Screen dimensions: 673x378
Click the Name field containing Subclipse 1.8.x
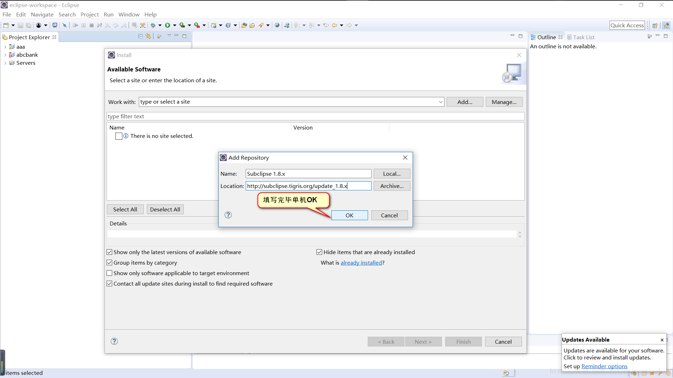(308, 174)
